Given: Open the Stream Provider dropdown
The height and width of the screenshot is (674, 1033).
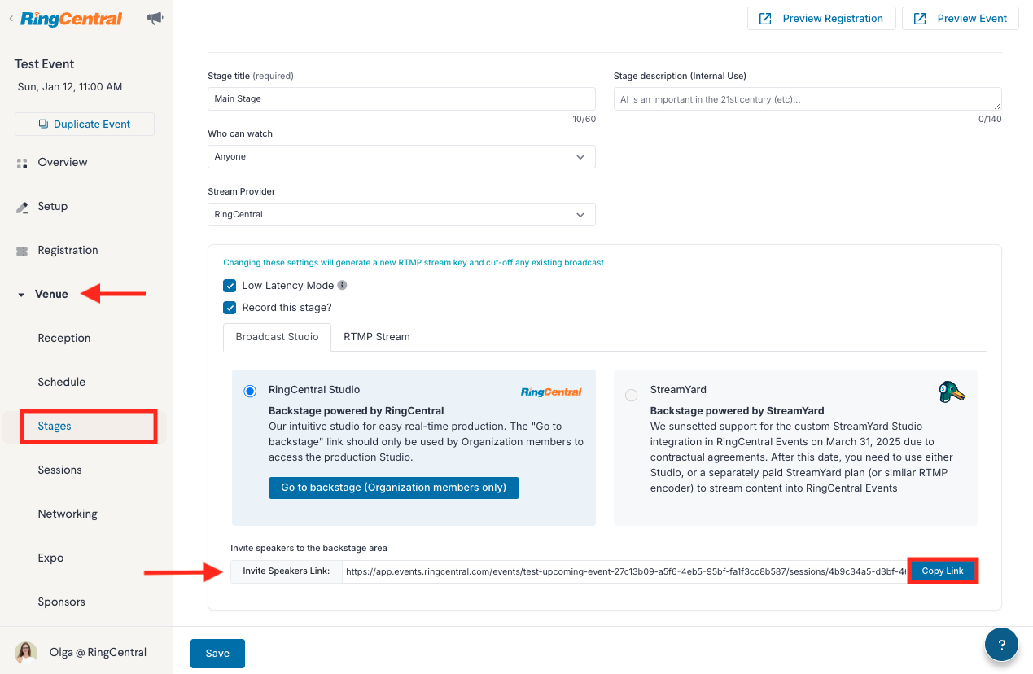Looking at the screenshot, I should pos(401,214).
